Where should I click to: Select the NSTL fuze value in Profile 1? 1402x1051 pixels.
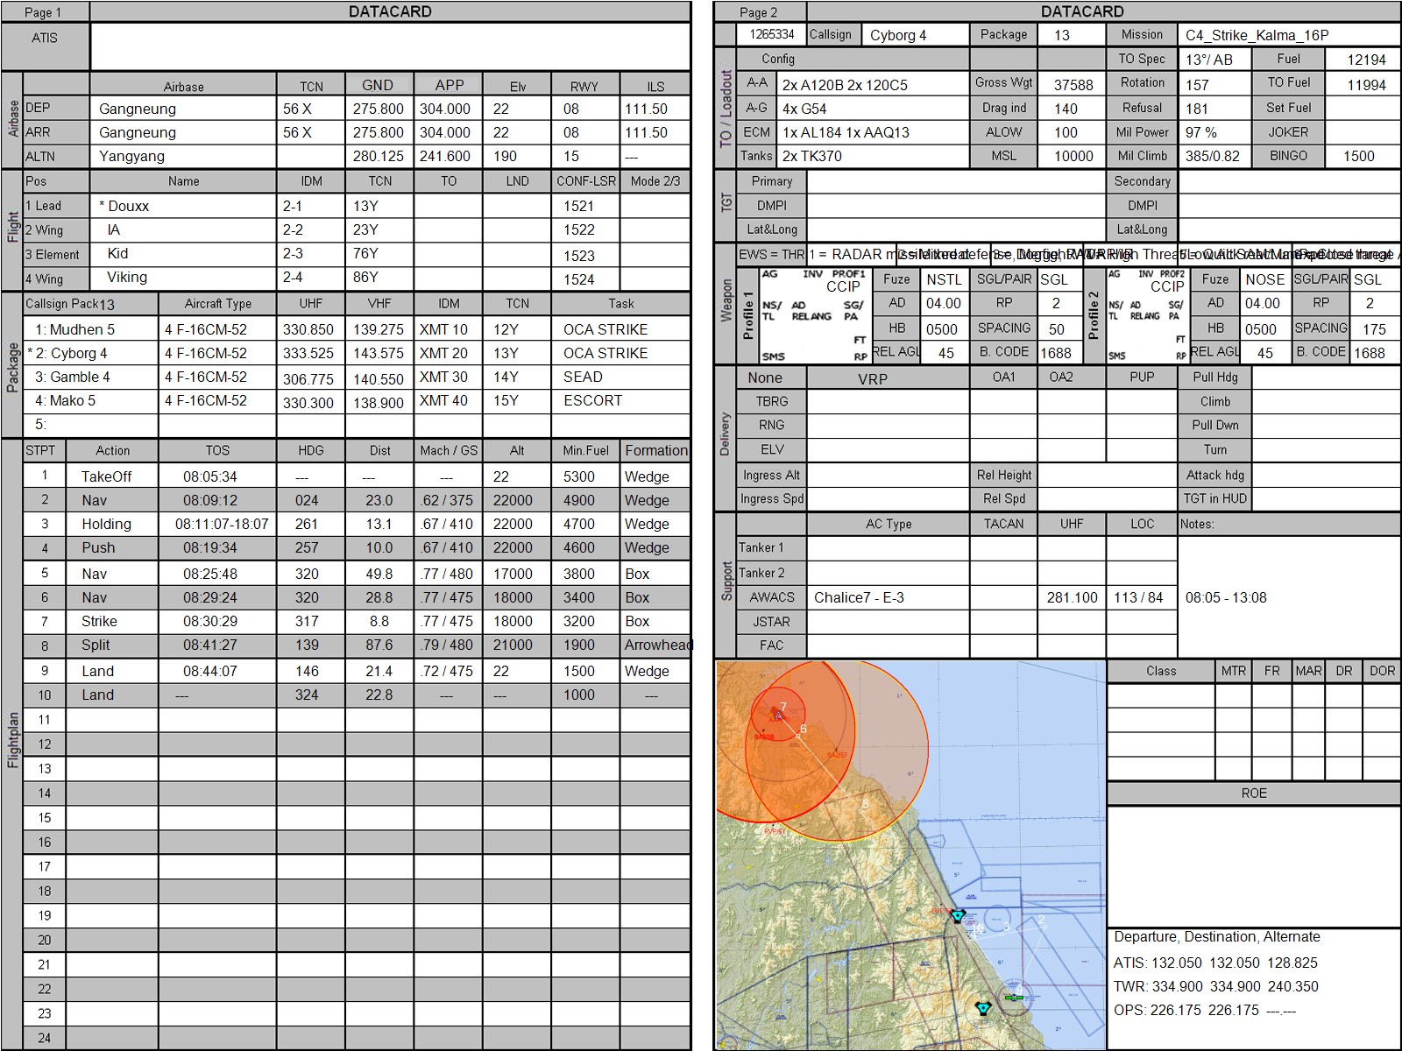[944, 279]
